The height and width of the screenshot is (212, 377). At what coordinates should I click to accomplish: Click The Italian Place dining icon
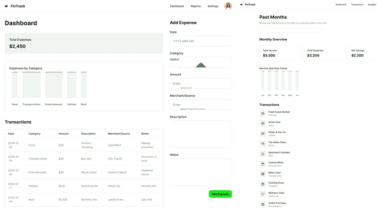(263, 144)
